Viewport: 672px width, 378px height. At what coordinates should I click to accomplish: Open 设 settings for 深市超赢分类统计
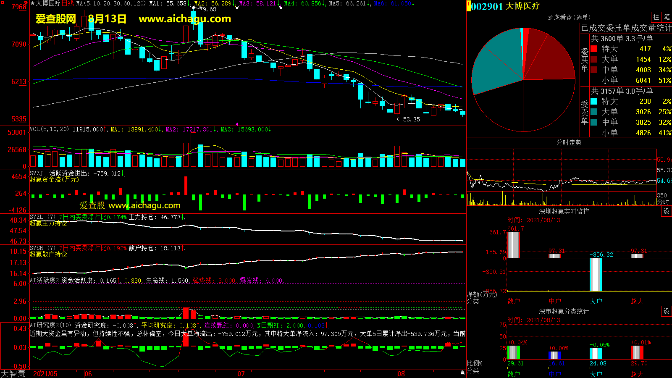tap(667, 311)
